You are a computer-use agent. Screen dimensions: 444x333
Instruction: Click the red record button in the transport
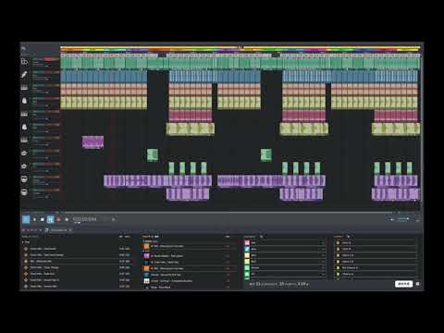(58, 219)
